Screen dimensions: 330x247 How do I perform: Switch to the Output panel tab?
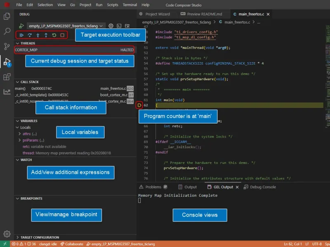click(188, 187)
